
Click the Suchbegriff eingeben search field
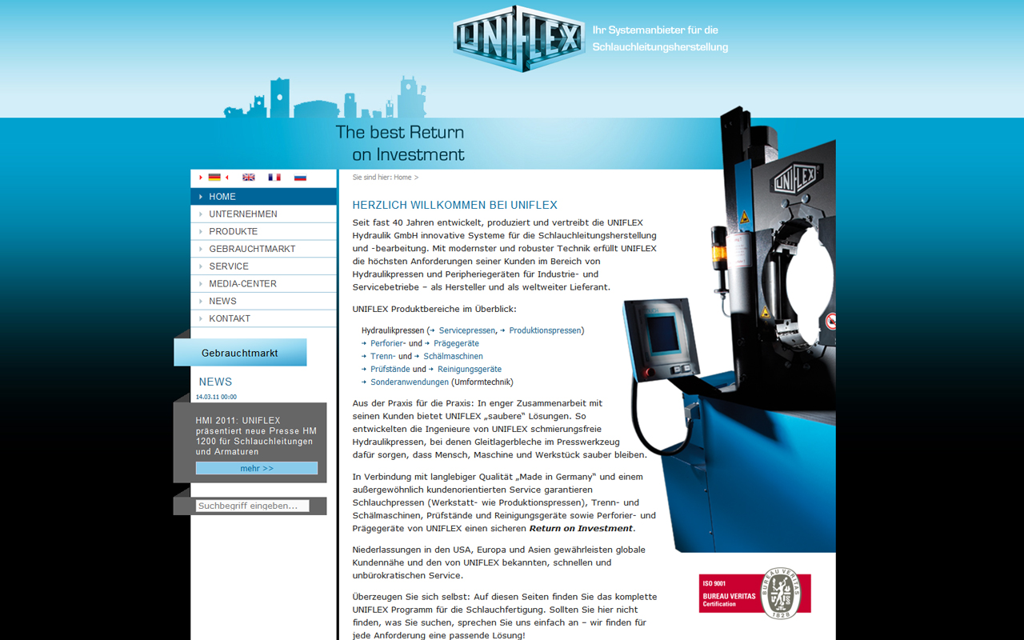(252, 506)
